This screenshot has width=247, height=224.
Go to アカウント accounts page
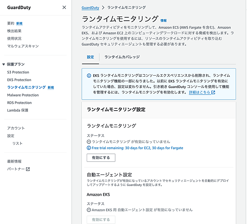pos(16,128)
